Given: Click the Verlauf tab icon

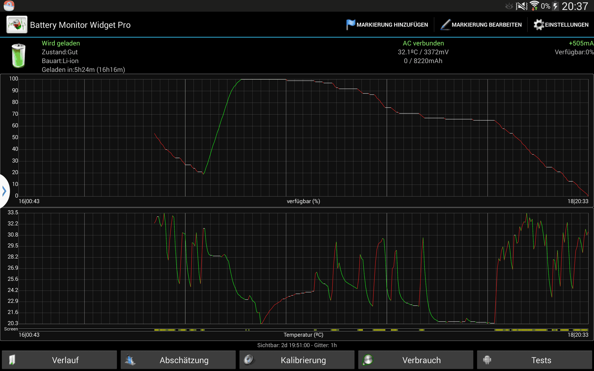Looking at the screenshot, I should coord(12,360).
